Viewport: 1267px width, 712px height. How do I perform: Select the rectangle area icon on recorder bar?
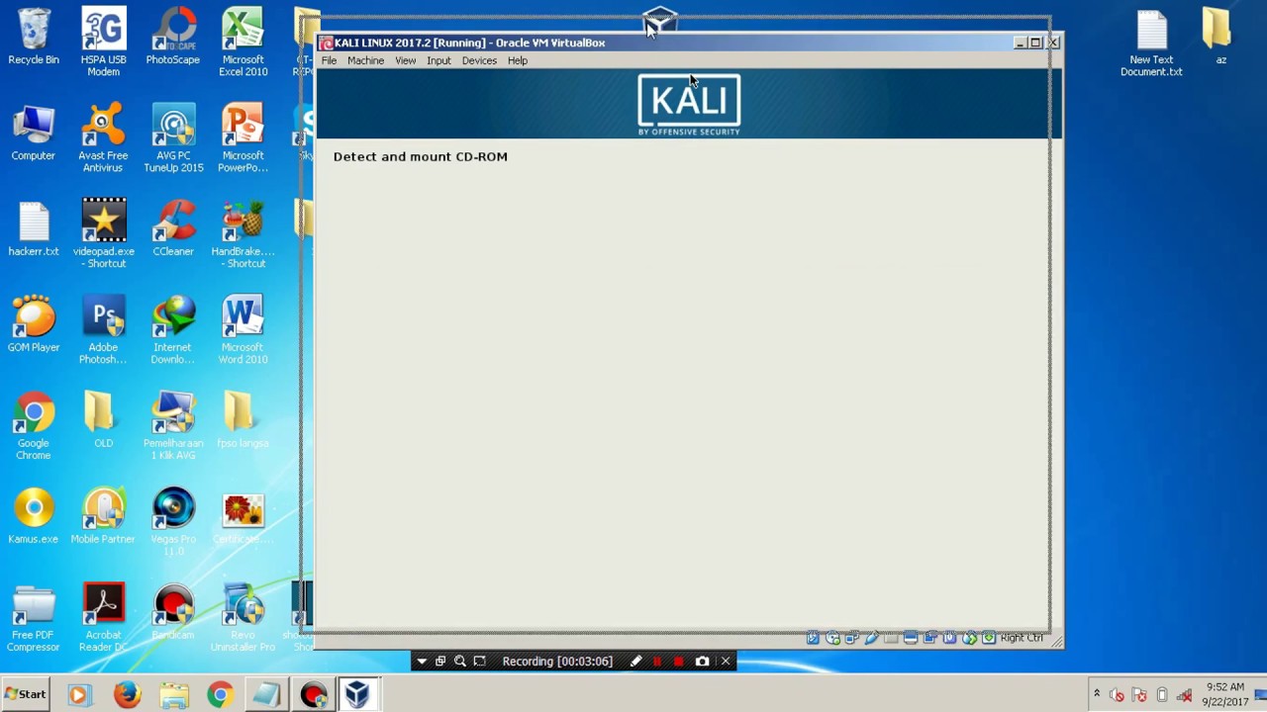tap(480, 662)
